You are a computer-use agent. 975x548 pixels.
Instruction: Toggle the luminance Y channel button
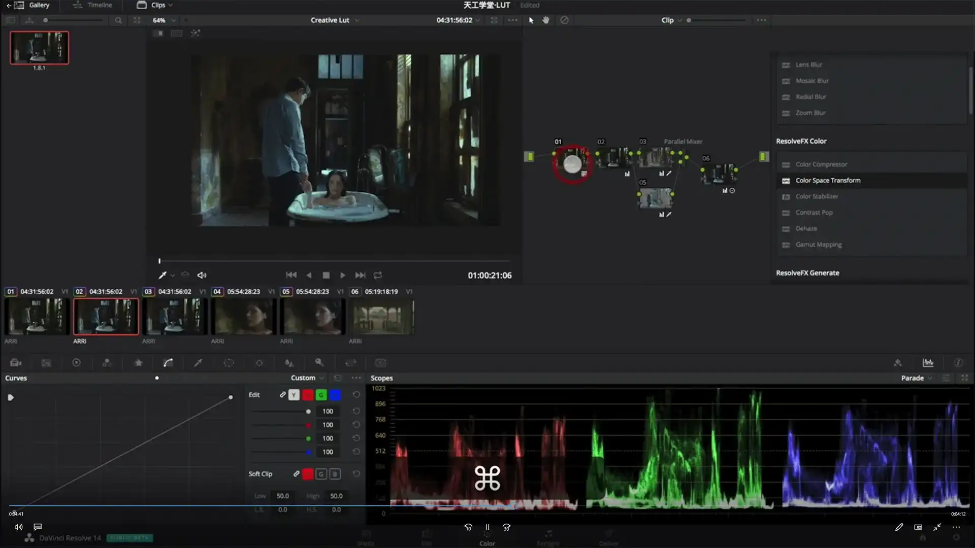tap(294, 395)
